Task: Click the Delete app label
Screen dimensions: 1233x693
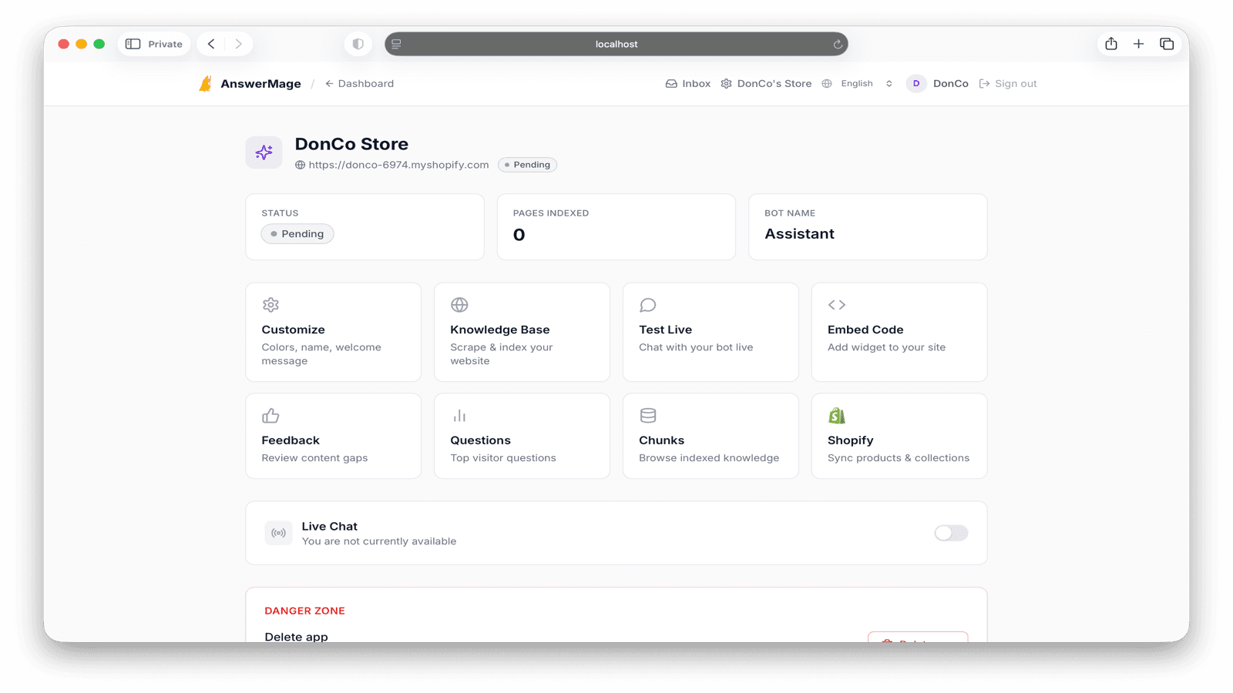Action: [x=296, y=637]
